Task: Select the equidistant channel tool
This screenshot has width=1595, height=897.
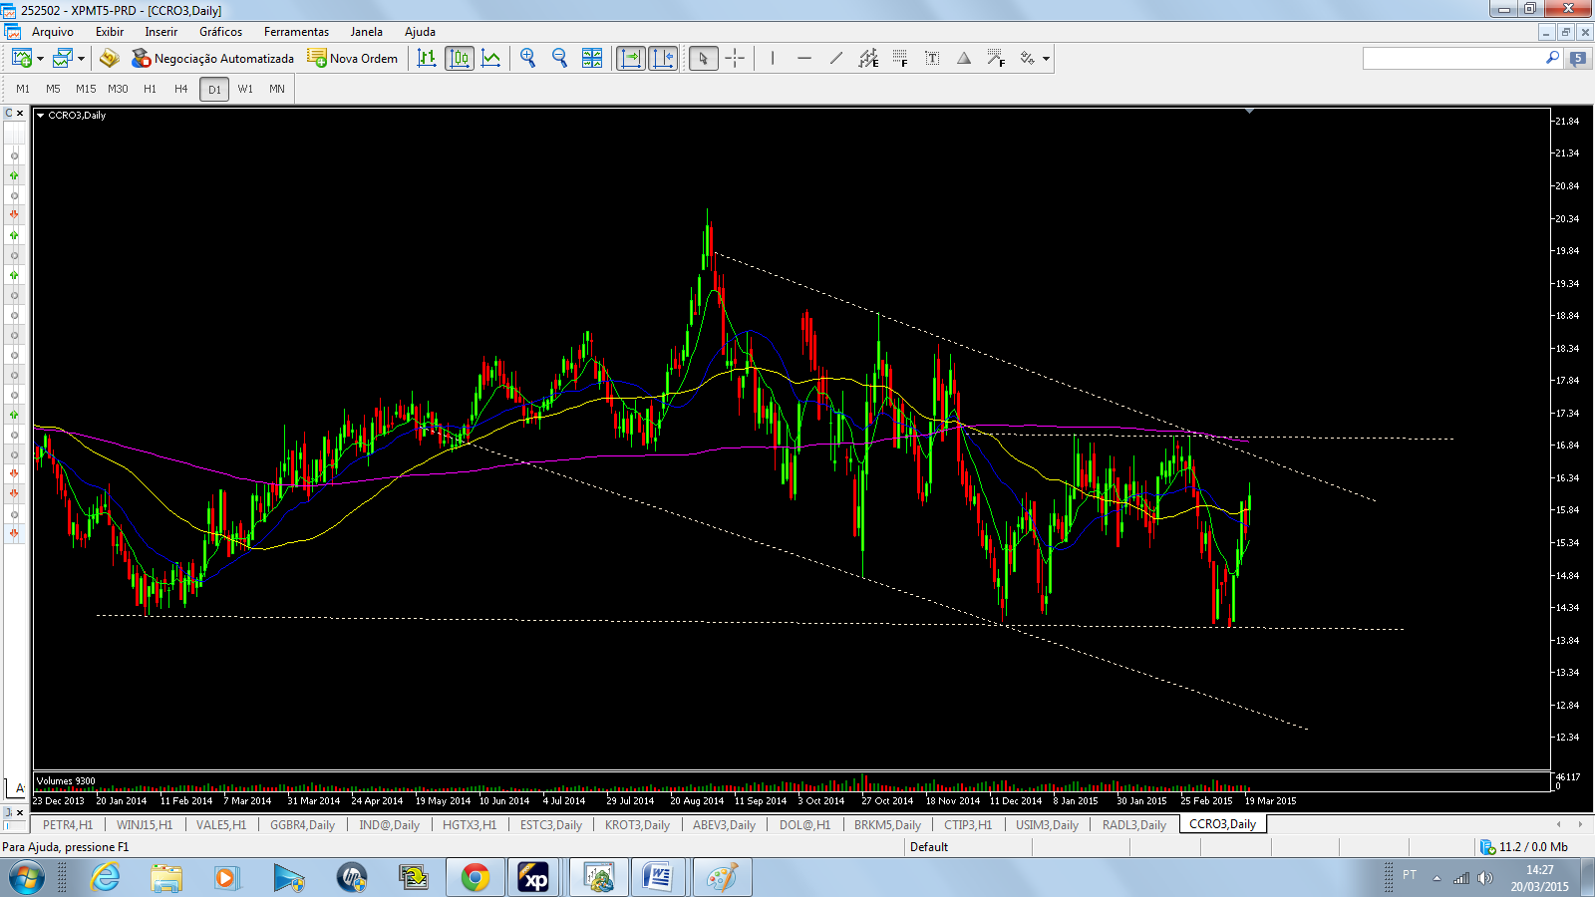Action: click(868, 59)
